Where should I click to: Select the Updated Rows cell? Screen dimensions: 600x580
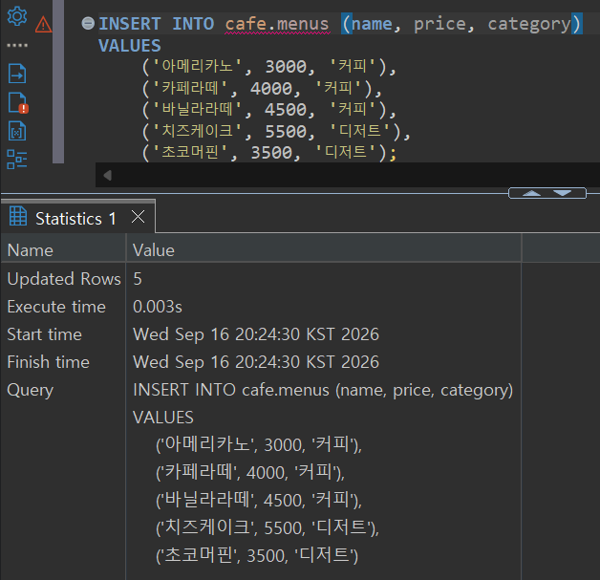point(63,278)
